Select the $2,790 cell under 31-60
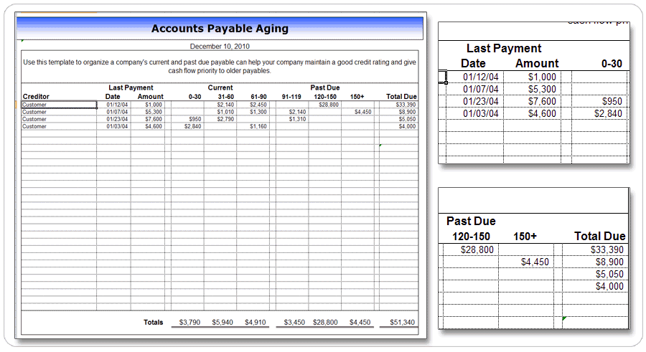Screen dimensions: 646x352 pos(225,119)
